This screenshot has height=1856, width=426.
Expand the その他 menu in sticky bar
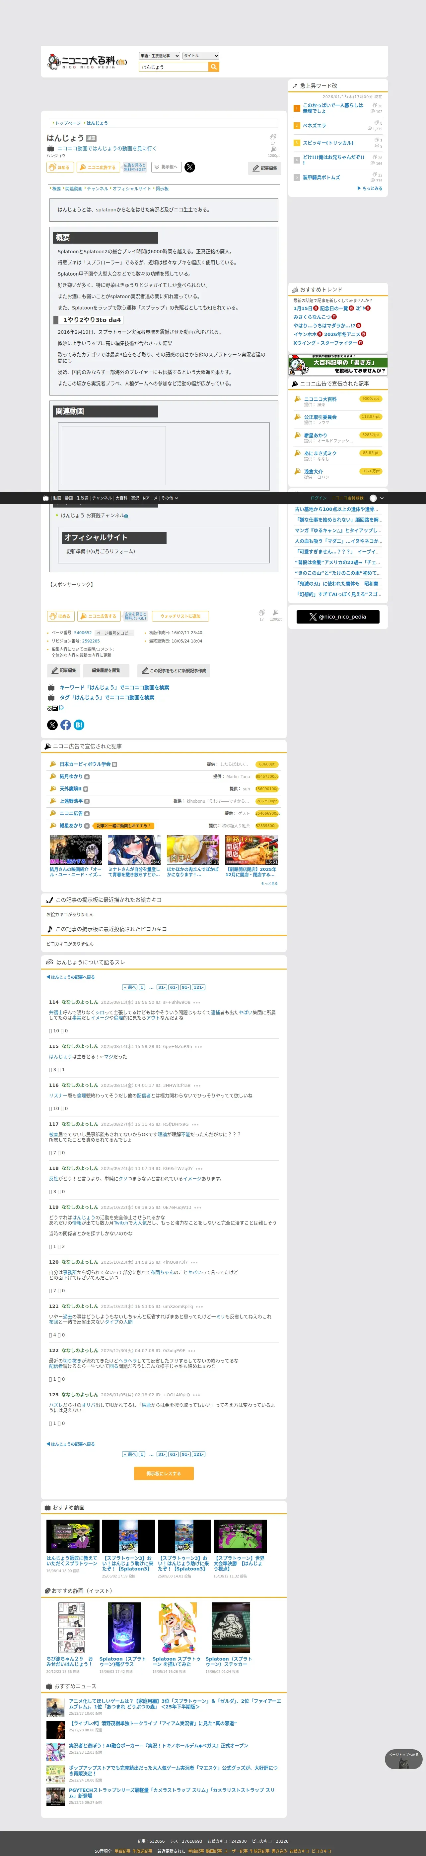(170, 498)
